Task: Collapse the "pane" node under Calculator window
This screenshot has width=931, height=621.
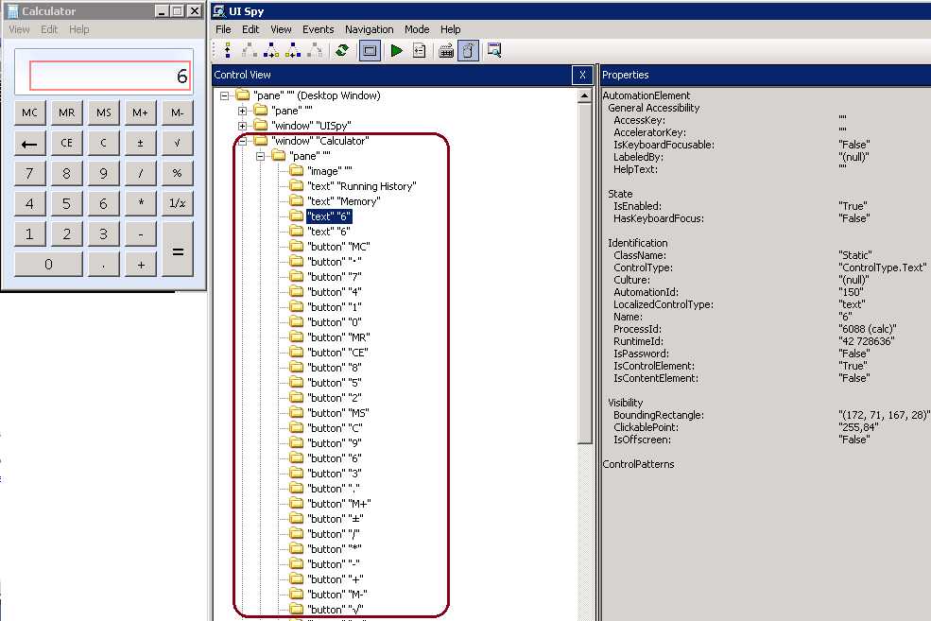Action: pos(260,156)
